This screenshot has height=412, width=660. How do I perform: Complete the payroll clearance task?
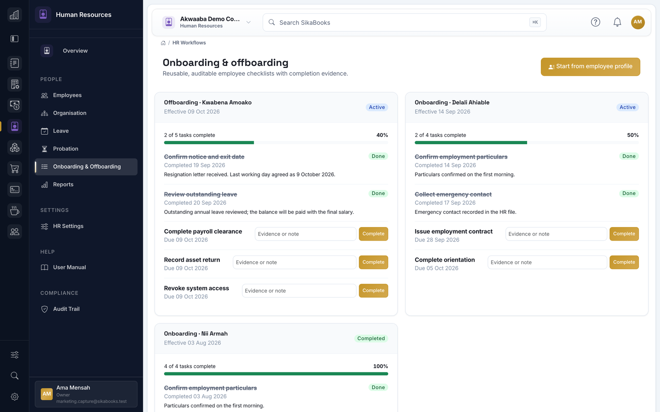tap(373, 234)
